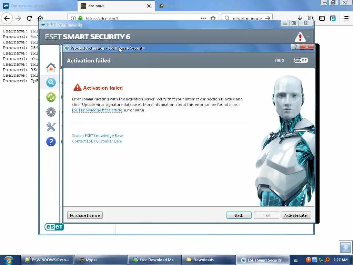Open ESET Smart Security taskbar item
353x265 pixels.
pyautogui.click(x=262, y=260)
